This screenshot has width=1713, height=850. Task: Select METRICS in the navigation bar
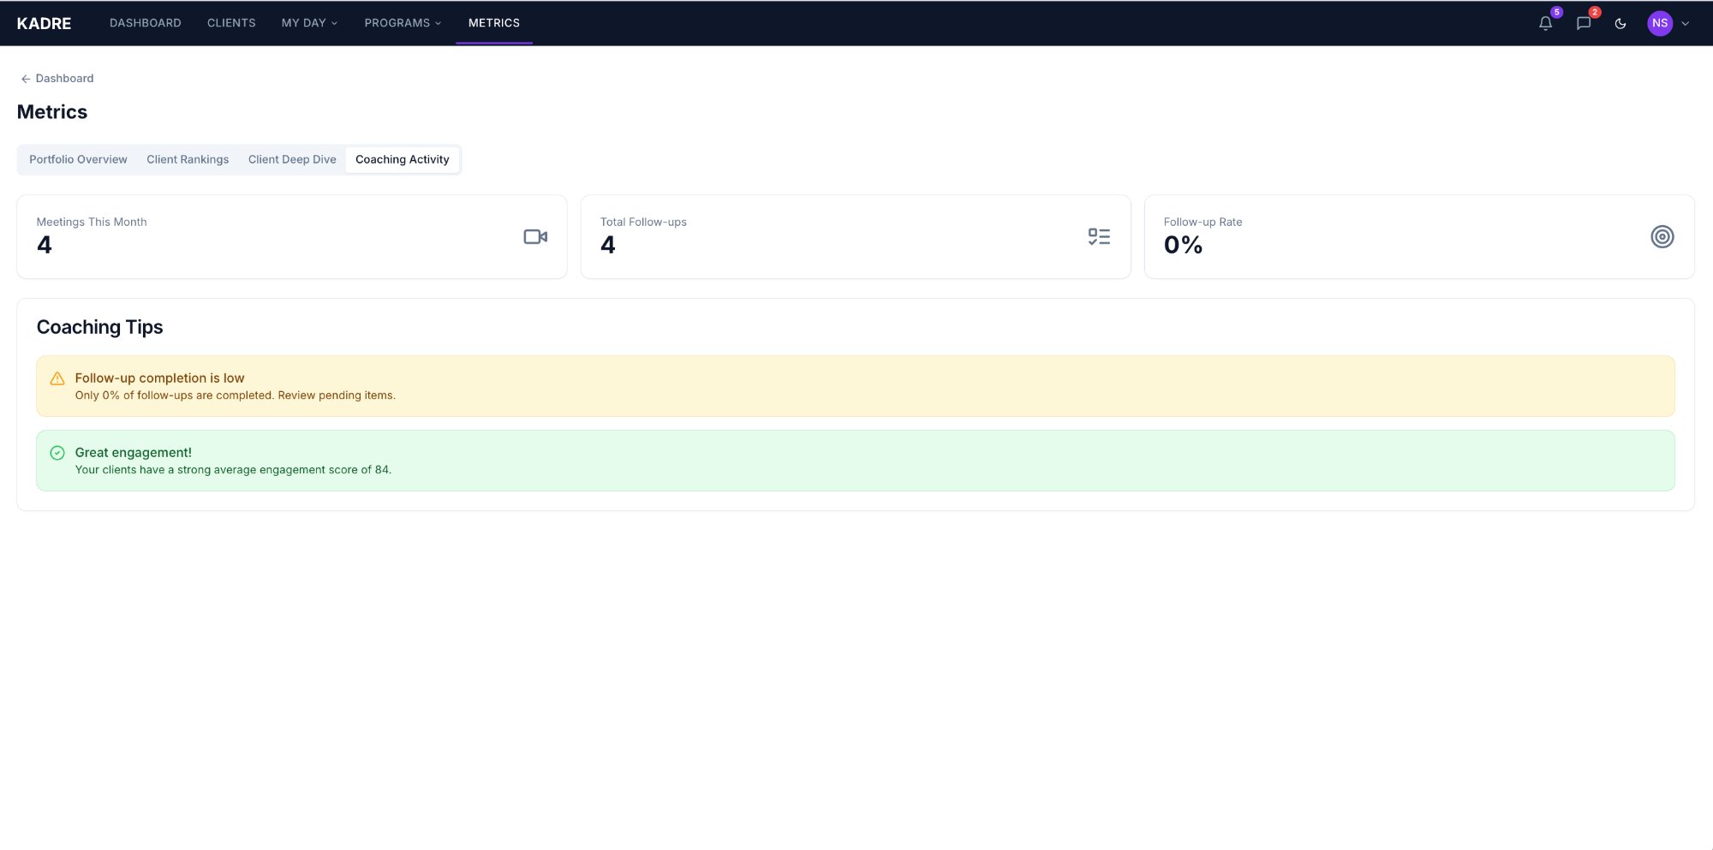click(494, 23)
